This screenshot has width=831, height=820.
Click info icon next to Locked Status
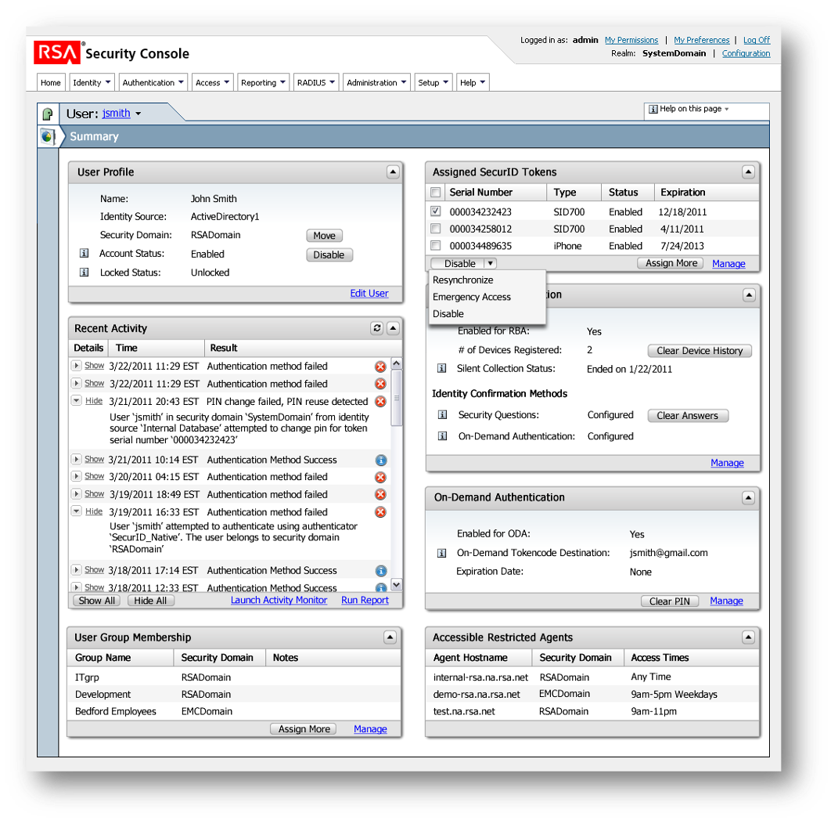pyautogui.click(x=84, y=272)
